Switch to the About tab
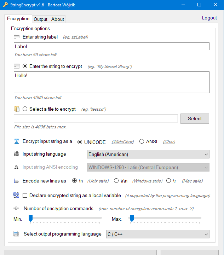 point(57,19)
